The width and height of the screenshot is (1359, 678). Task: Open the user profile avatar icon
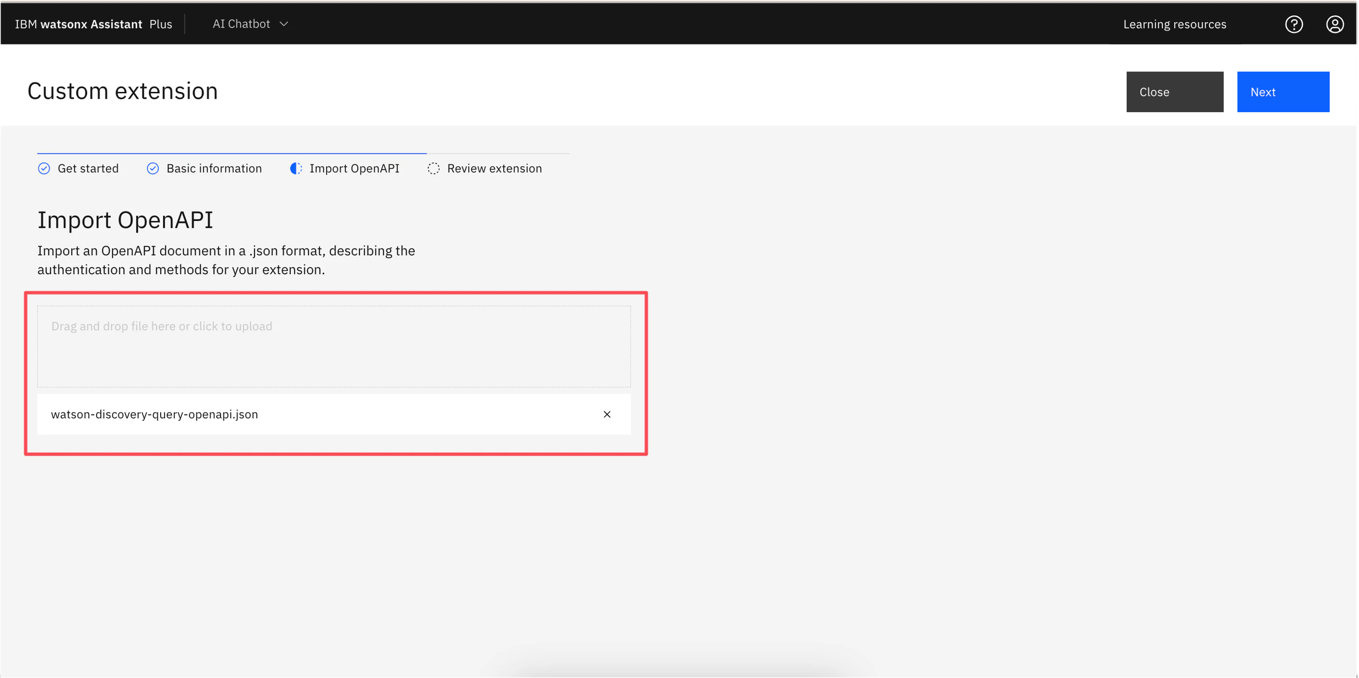1335,24
